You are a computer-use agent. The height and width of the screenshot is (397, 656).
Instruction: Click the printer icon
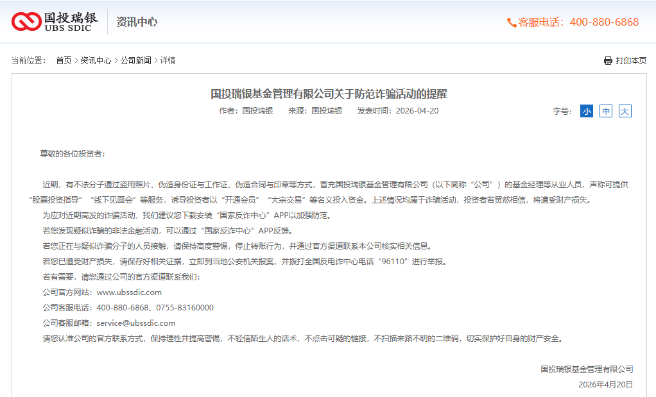point(608,61)
